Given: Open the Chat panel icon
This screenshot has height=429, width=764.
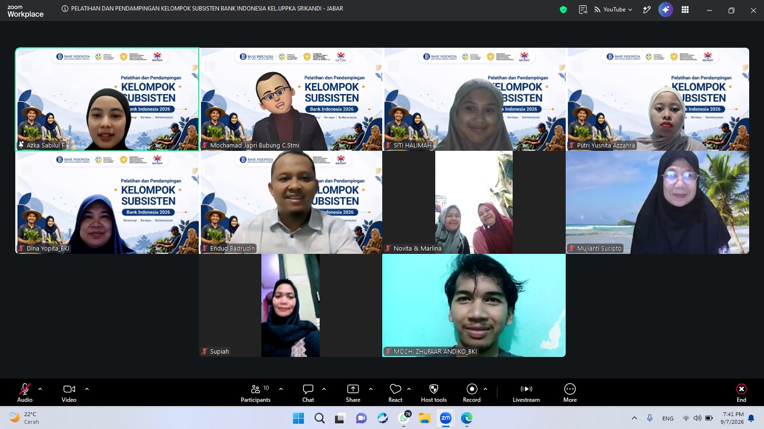Looking at the screenshot, I should tap(308, 389).
